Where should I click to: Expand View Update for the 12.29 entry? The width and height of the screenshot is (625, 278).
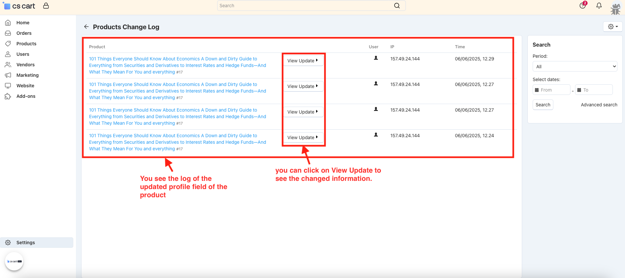coord(303,61)
